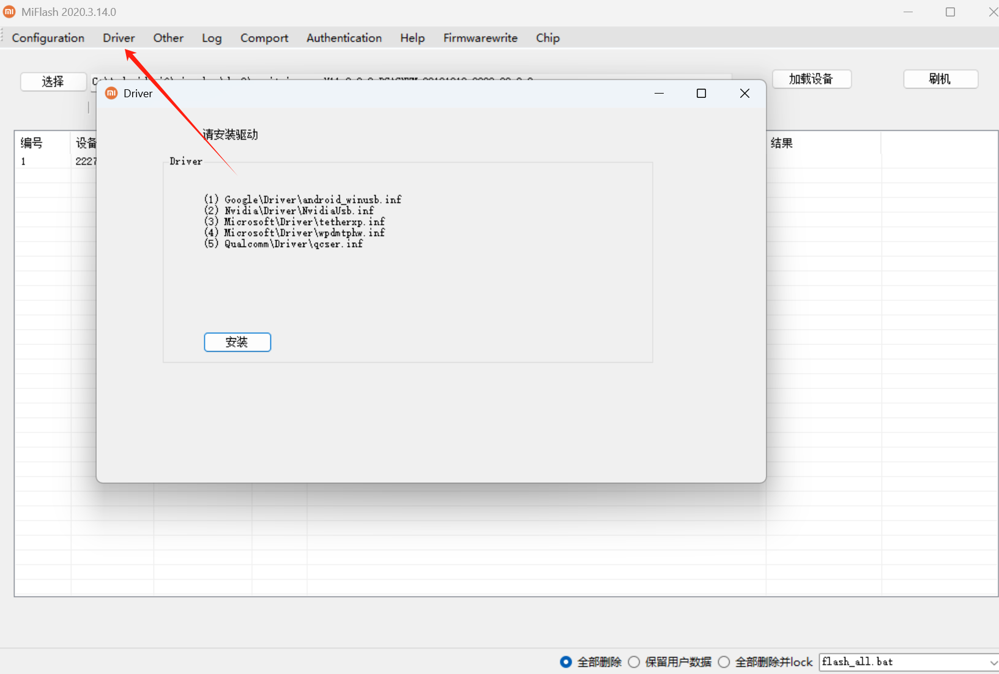999x674 pixels.
Task: Click the 刷机 flash button
Action: pos(940,79)
